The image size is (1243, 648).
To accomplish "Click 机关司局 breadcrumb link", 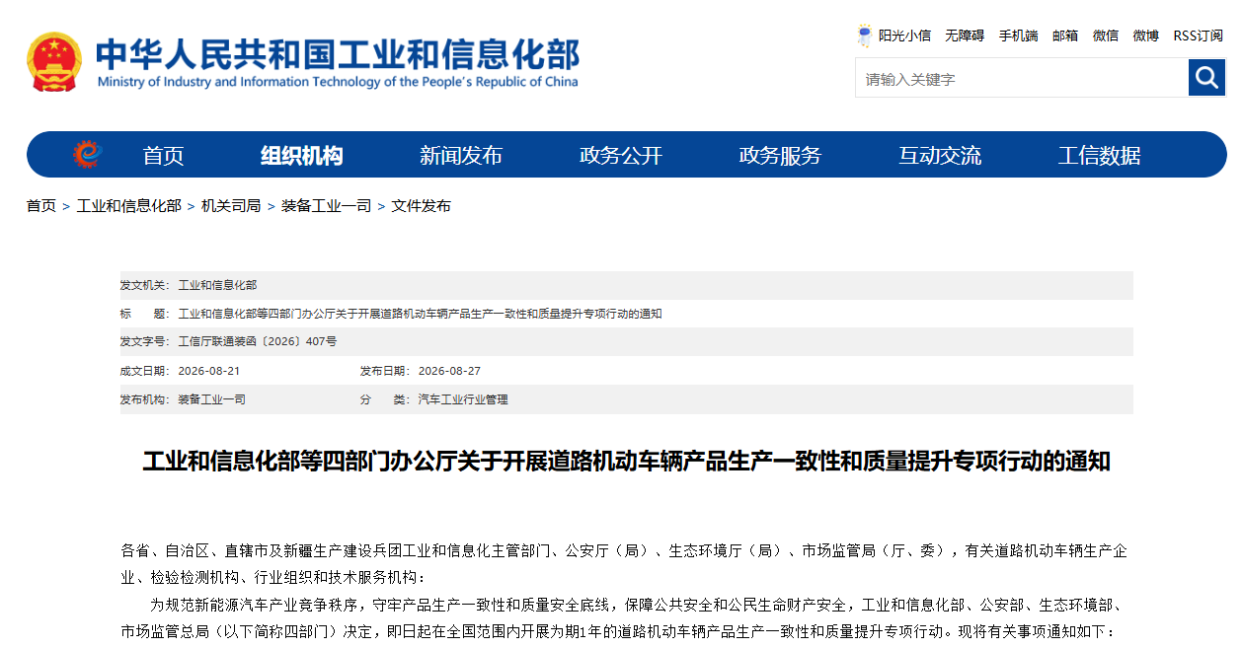I will point(231,205).
